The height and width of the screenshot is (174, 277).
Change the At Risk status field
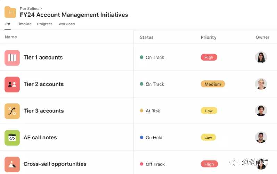pos(152,111)
